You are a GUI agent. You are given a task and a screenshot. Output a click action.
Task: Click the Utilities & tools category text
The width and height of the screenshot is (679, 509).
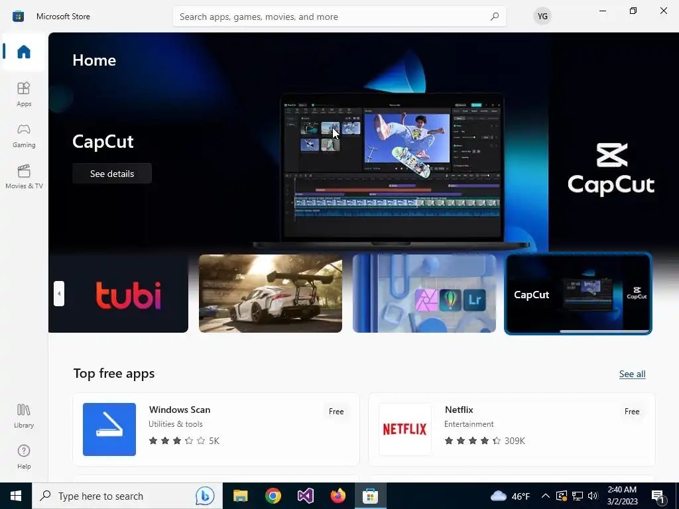(175, 424)
